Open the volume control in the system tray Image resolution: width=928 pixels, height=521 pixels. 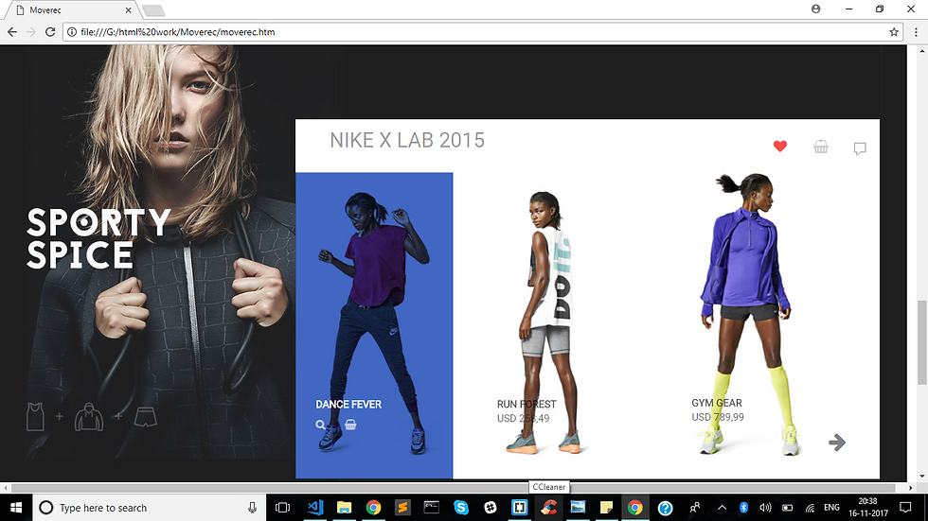click(765, 508)
